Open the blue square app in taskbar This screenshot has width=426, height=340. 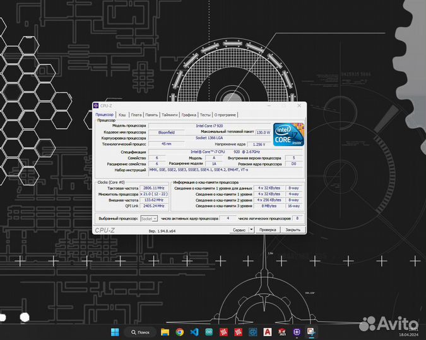coord(253,332)
